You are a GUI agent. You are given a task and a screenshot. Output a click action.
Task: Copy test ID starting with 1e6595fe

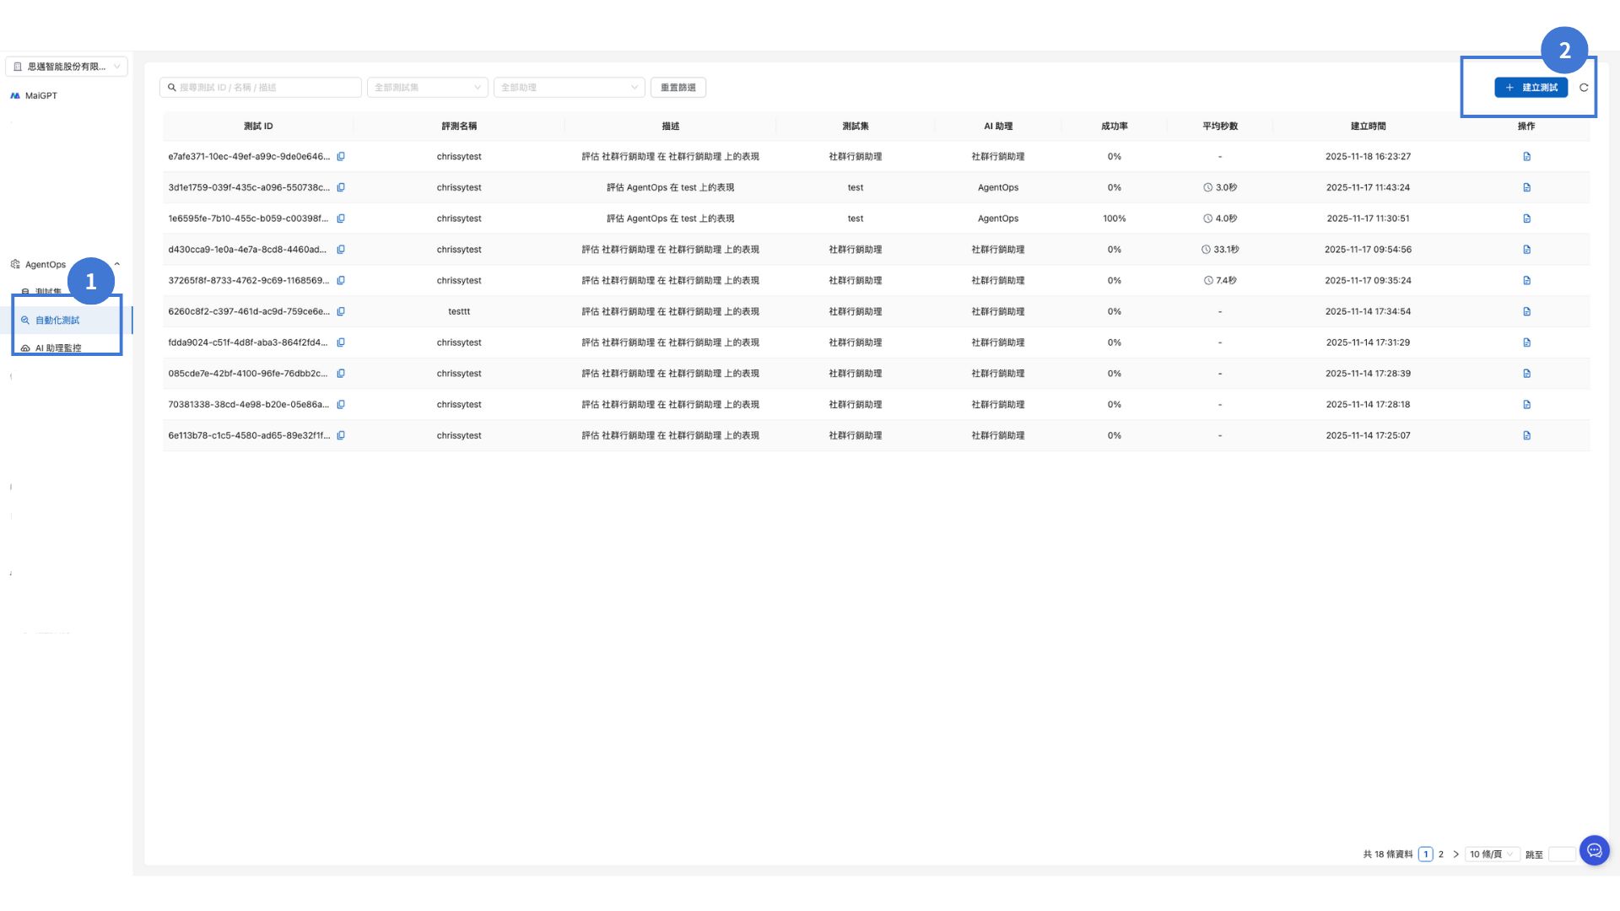coord(341,218)
